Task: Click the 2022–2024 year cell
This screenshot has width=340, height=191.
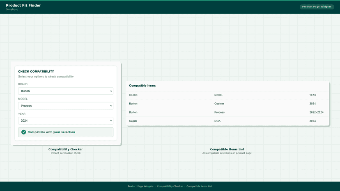Action: coord(316,112)
